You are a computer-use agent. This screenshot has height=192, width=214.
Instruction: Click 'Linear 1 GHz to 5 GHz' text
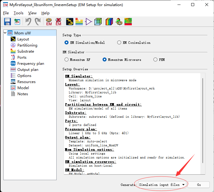coord(88,133)
